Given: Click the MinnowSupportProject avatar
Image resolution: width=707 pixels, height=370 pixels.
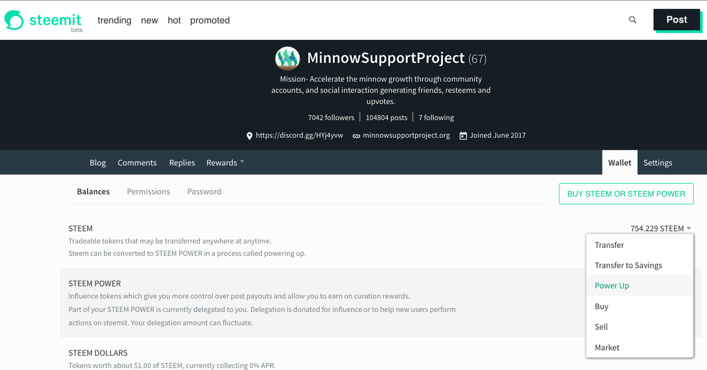Looking at the screenshot, I should point(288,58).
